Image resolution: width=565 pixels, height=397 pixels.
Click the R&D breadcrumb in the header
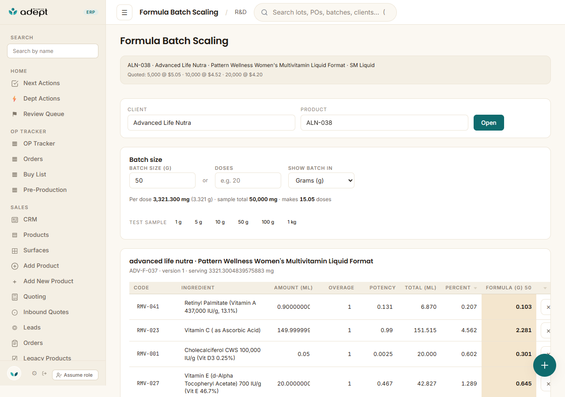click(x=241, y=12)
